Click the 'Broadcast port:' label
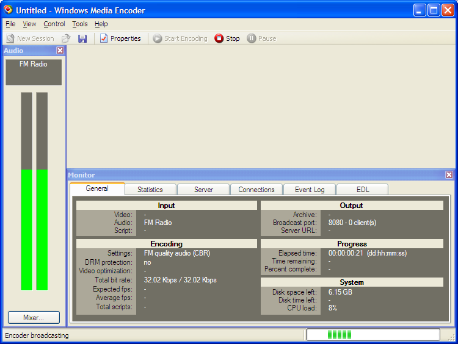Screen dimensions: 458x344 pos(295,223)
